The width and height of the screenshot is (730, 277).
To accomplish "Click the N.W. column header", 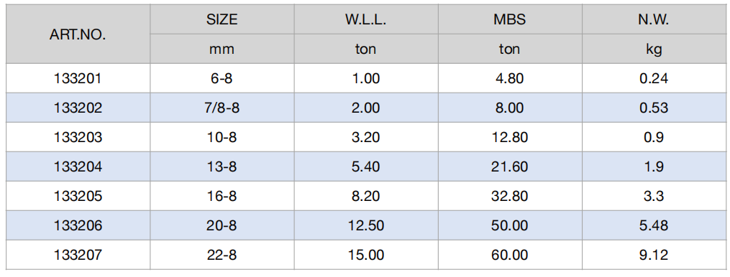I will pos(654,19).
